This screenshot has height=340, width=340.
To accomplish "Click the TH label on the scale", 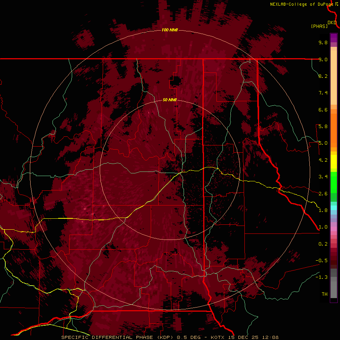I will coord(325,294).
